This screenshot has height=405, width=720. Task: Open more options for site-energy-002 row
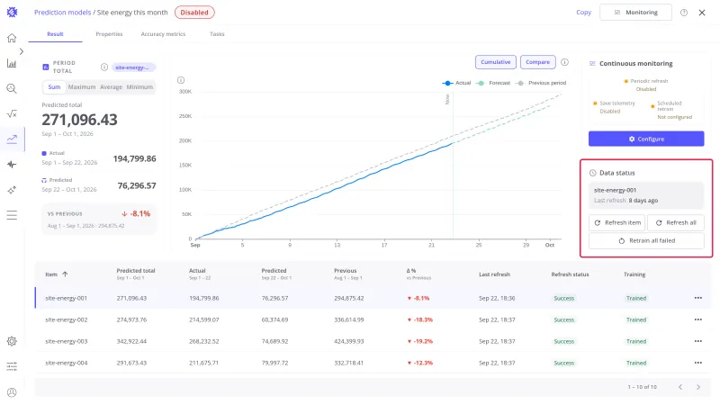698,319
